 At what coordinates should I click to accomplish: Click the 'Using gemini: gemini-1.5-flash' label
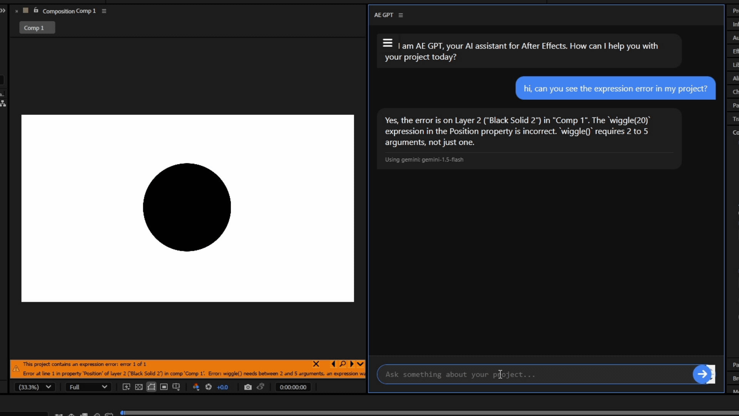[x=424, y=159]
